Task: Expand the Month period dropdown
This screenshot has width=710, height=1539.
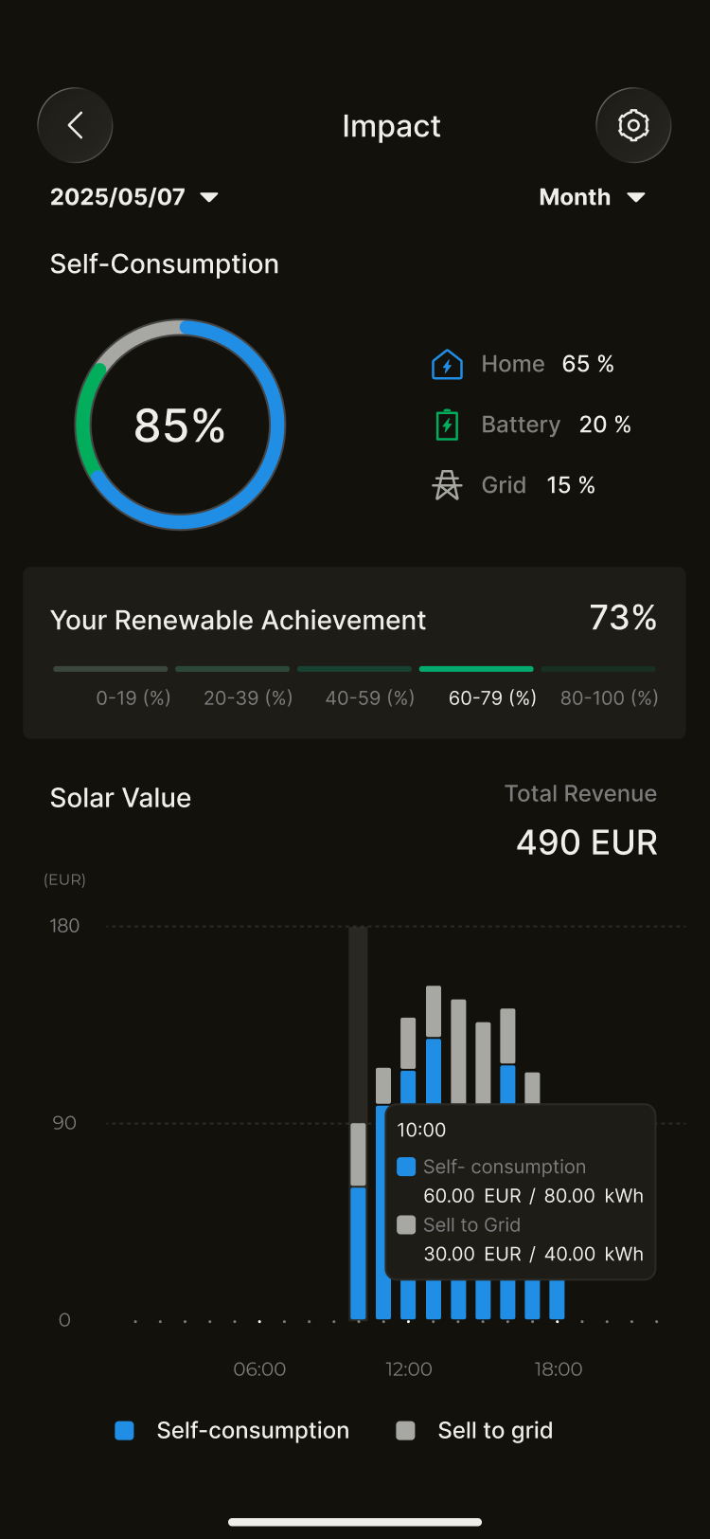Action: click(x=592, y=197)
